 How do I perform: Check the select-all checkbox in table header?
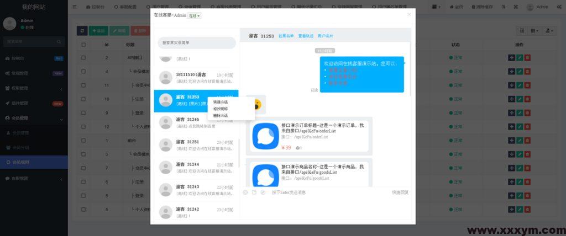pos(83,45)
